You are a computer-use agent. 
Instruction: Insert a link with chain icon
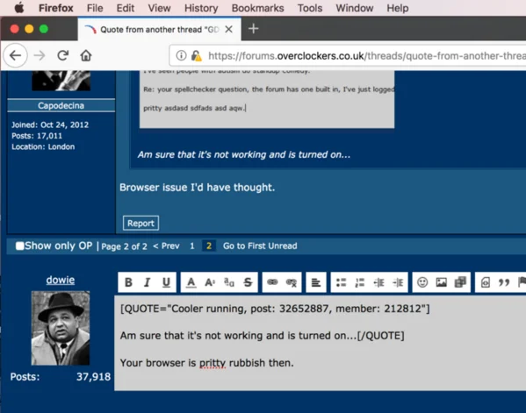coord(272,282)
